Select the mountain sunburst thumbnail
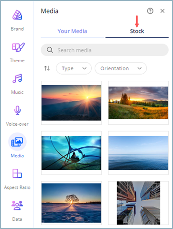This screenshot has height=229, width=173. click(x=71, y=103)
